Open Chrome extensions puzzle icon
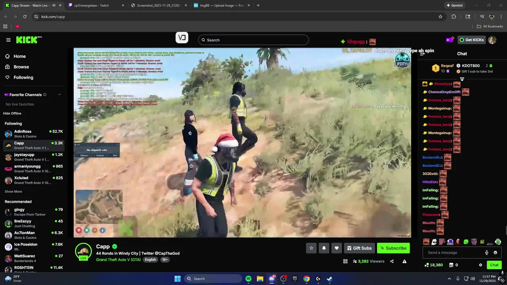The image size is (507, 285). point(454,17)
